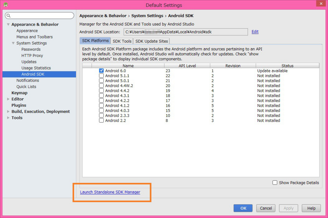Open HTTP Proxy settings
328x218 pixels.
point(32,56)
